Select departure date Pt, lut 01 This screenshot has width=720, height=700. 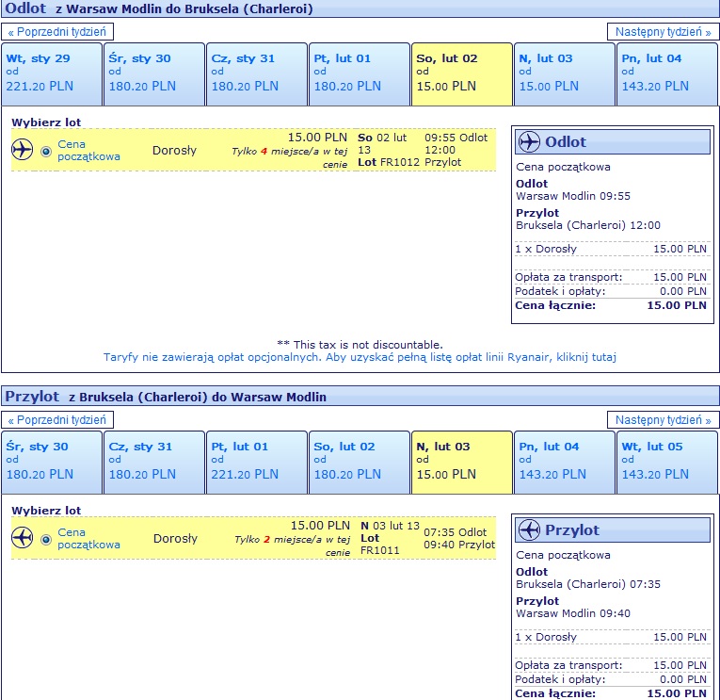click(360, 74)
